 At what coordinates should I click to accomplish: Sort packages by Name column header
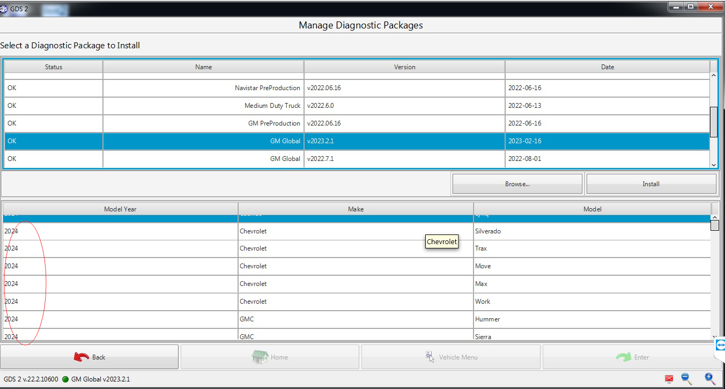[203, 67]
